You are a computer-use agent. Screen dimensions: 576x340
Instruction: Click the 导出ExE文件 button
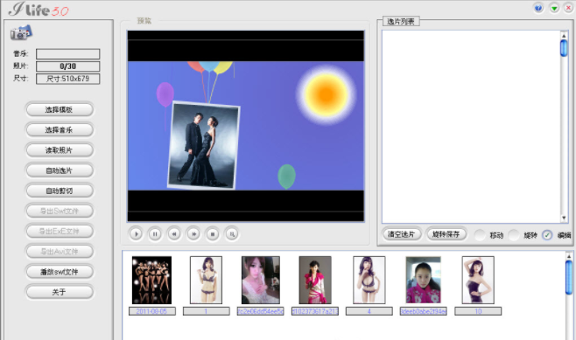click(60, 231)
